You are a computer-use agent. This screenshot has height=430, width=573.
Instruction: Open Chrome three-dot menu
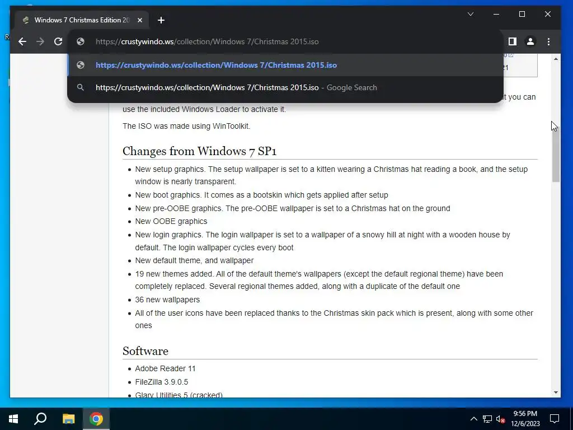click(548, 41)
